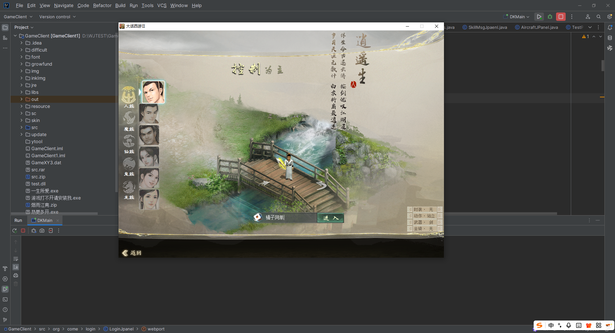Click the 进入 enter button in the game
This screenshot has width=615, height=333.
point(330,218)
